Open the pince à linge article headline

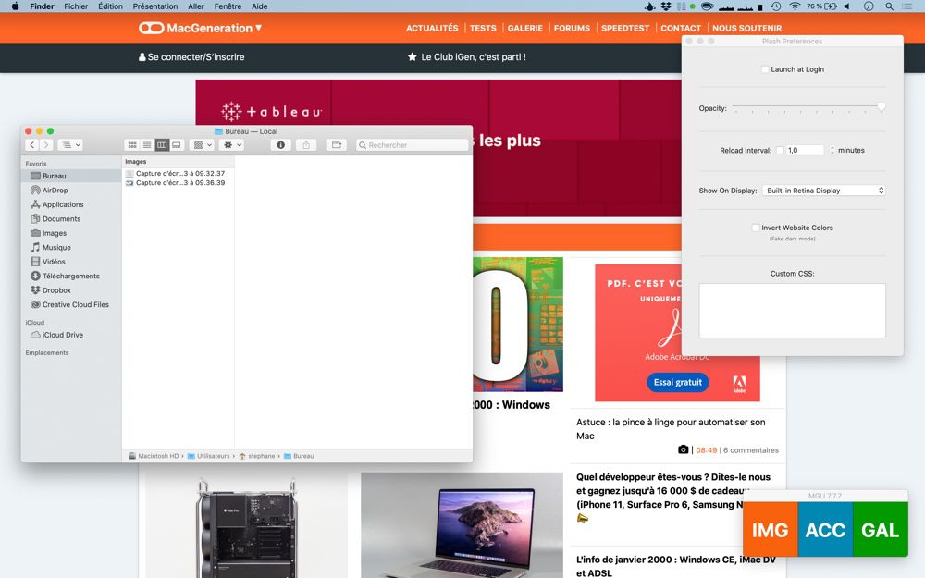[x=671, y=429]
